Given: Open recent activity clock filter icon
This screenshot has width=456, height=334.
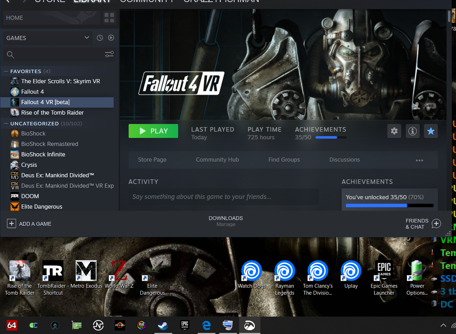Looking at the screenshot, I should pyautogui.click(x=100, y=38).
